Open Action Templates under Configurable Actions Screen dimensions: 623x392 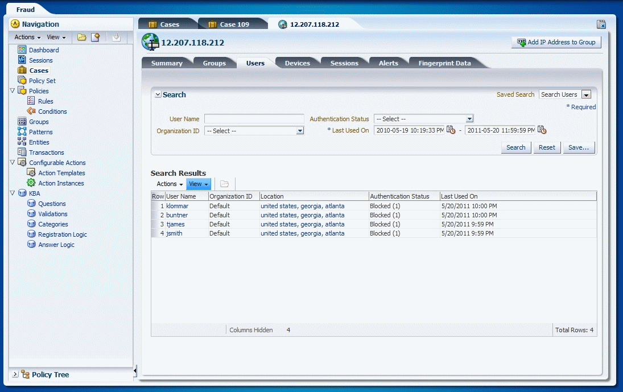pyautogui.click(x=31, y=172)
